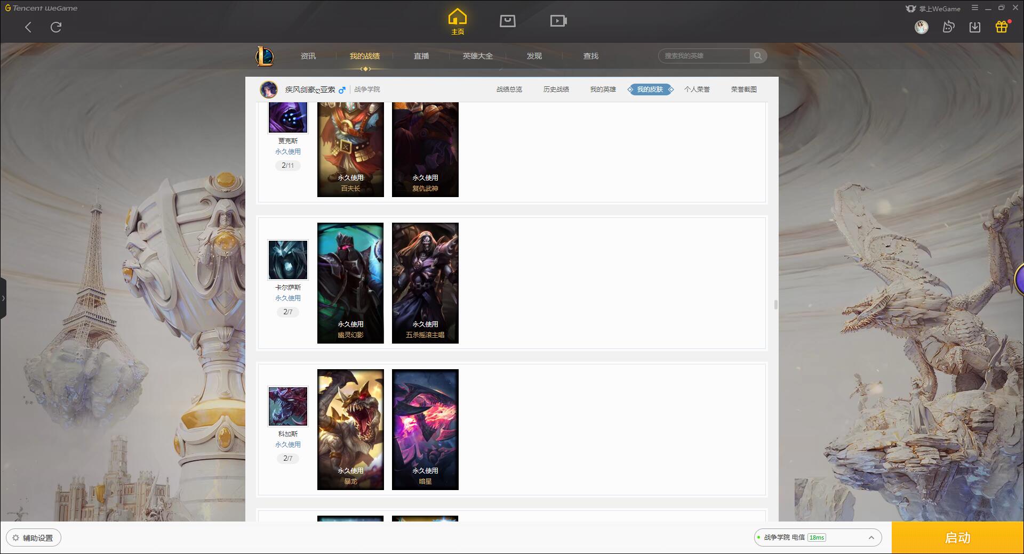The image size is (1024, 554).
Task: Click the 搜索我的英雄 search field
Action: tap(704, 56)
